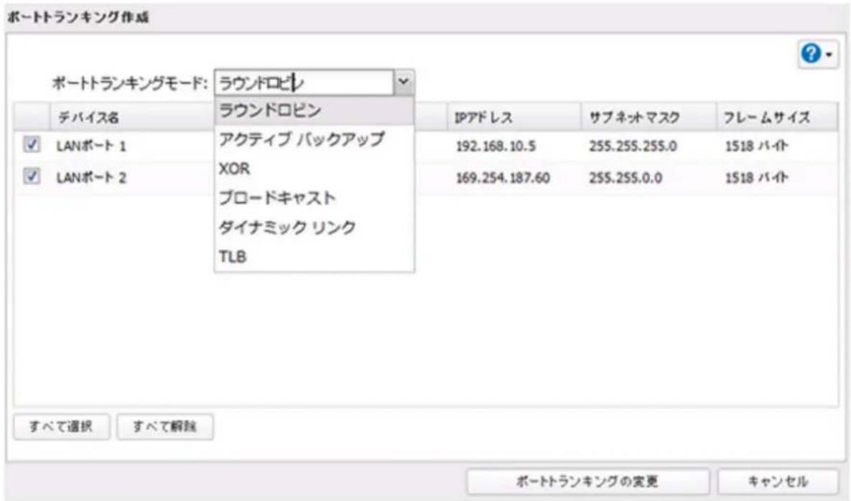Click LANポート 2 frame size 1518 バイト

[756, 177]
